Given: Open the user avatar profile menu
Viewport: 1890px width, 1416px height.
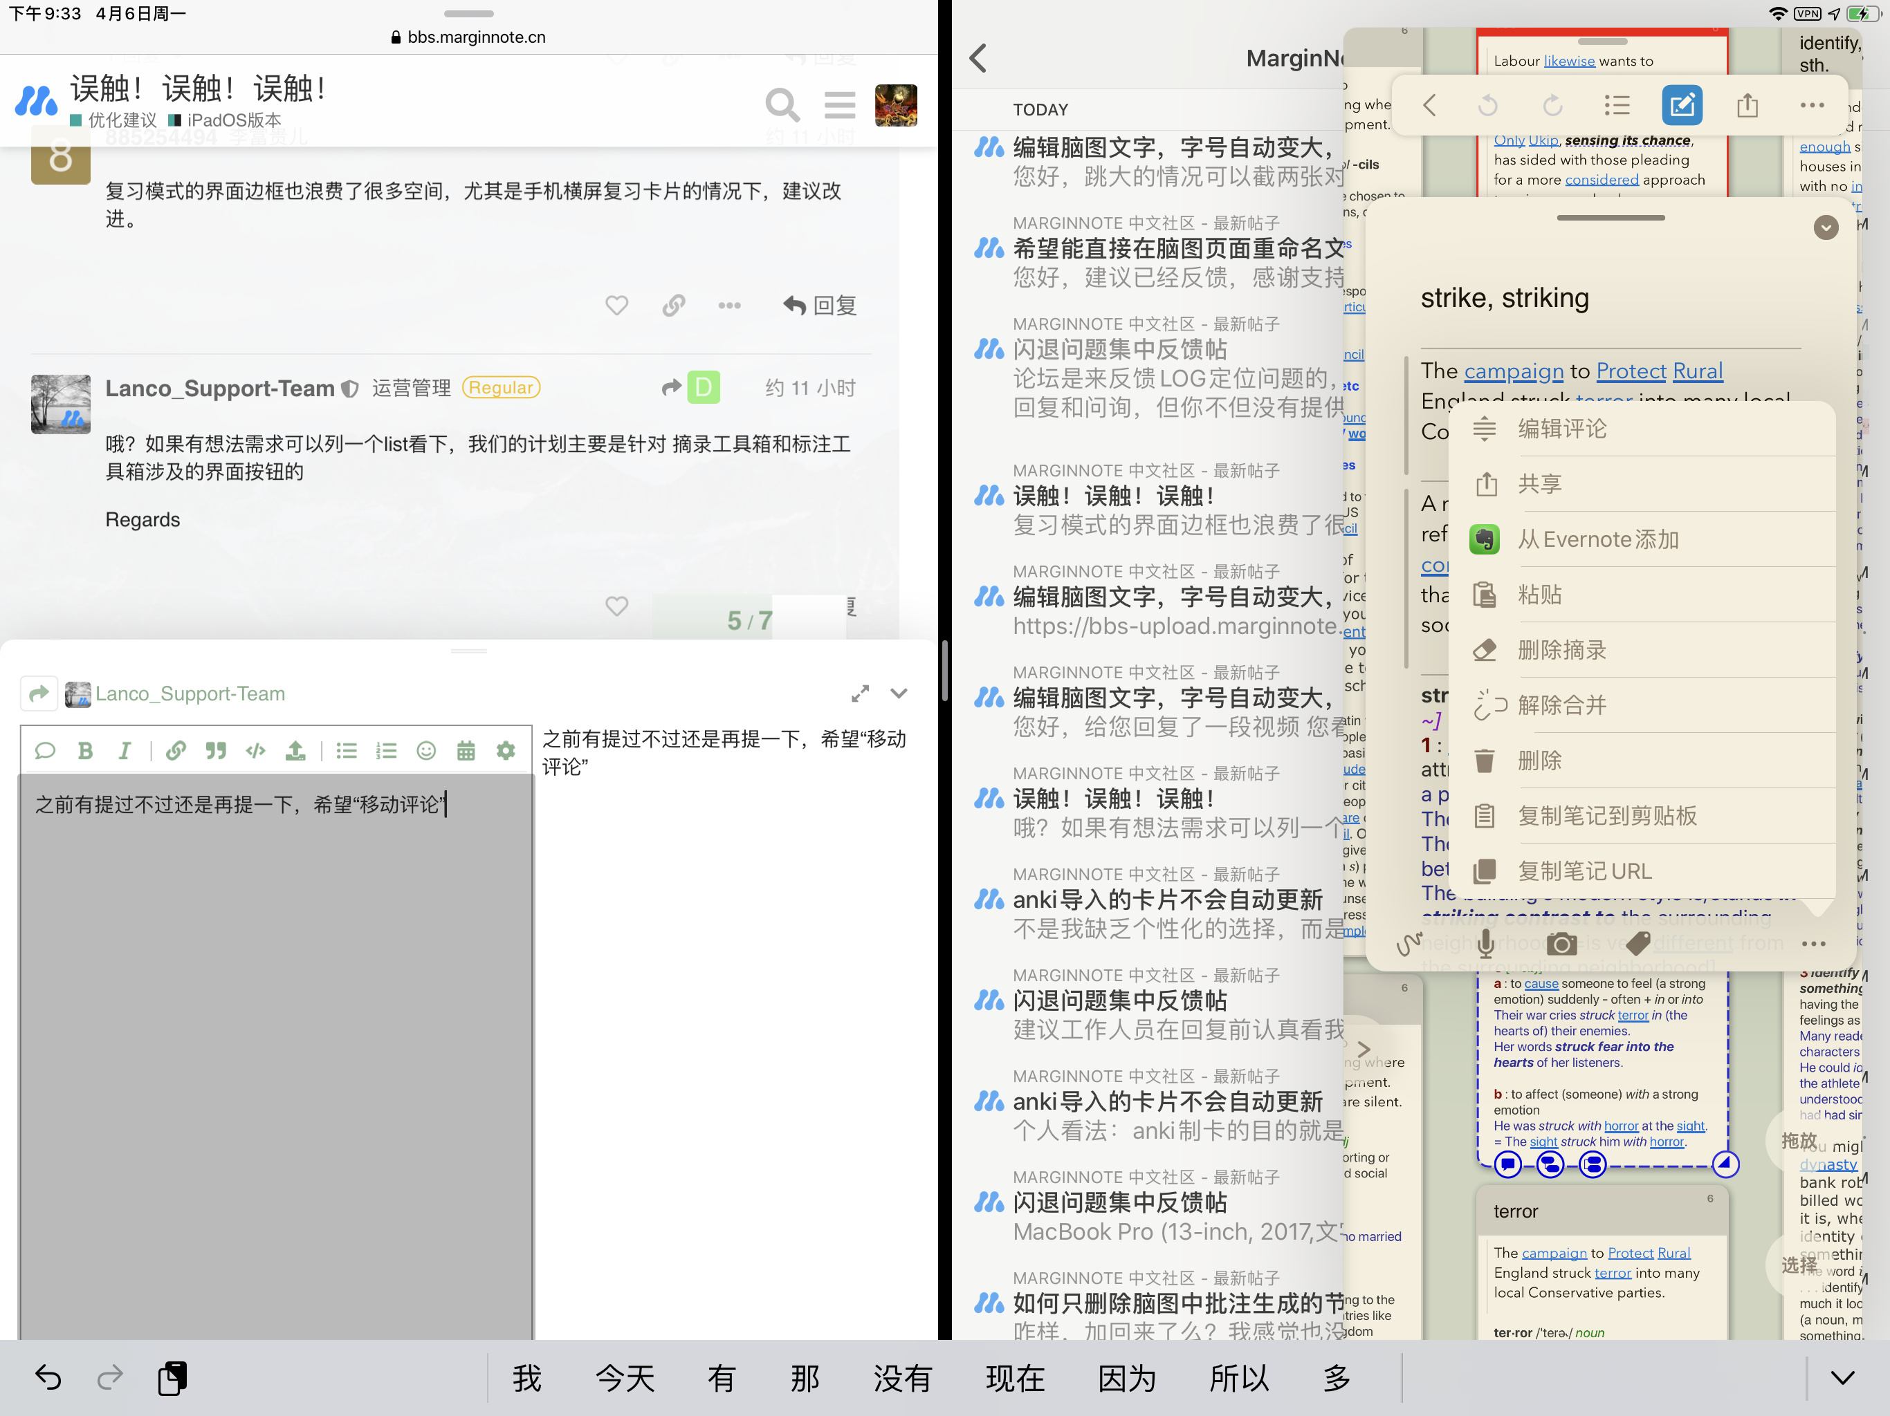Looking at the screenshot, I should [x=895, y=105].
